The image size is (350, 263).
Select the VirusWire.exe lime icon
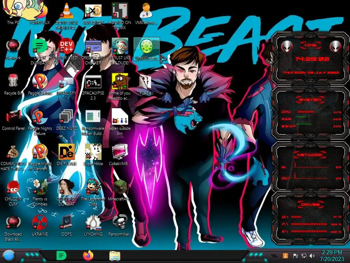point(147,49)
